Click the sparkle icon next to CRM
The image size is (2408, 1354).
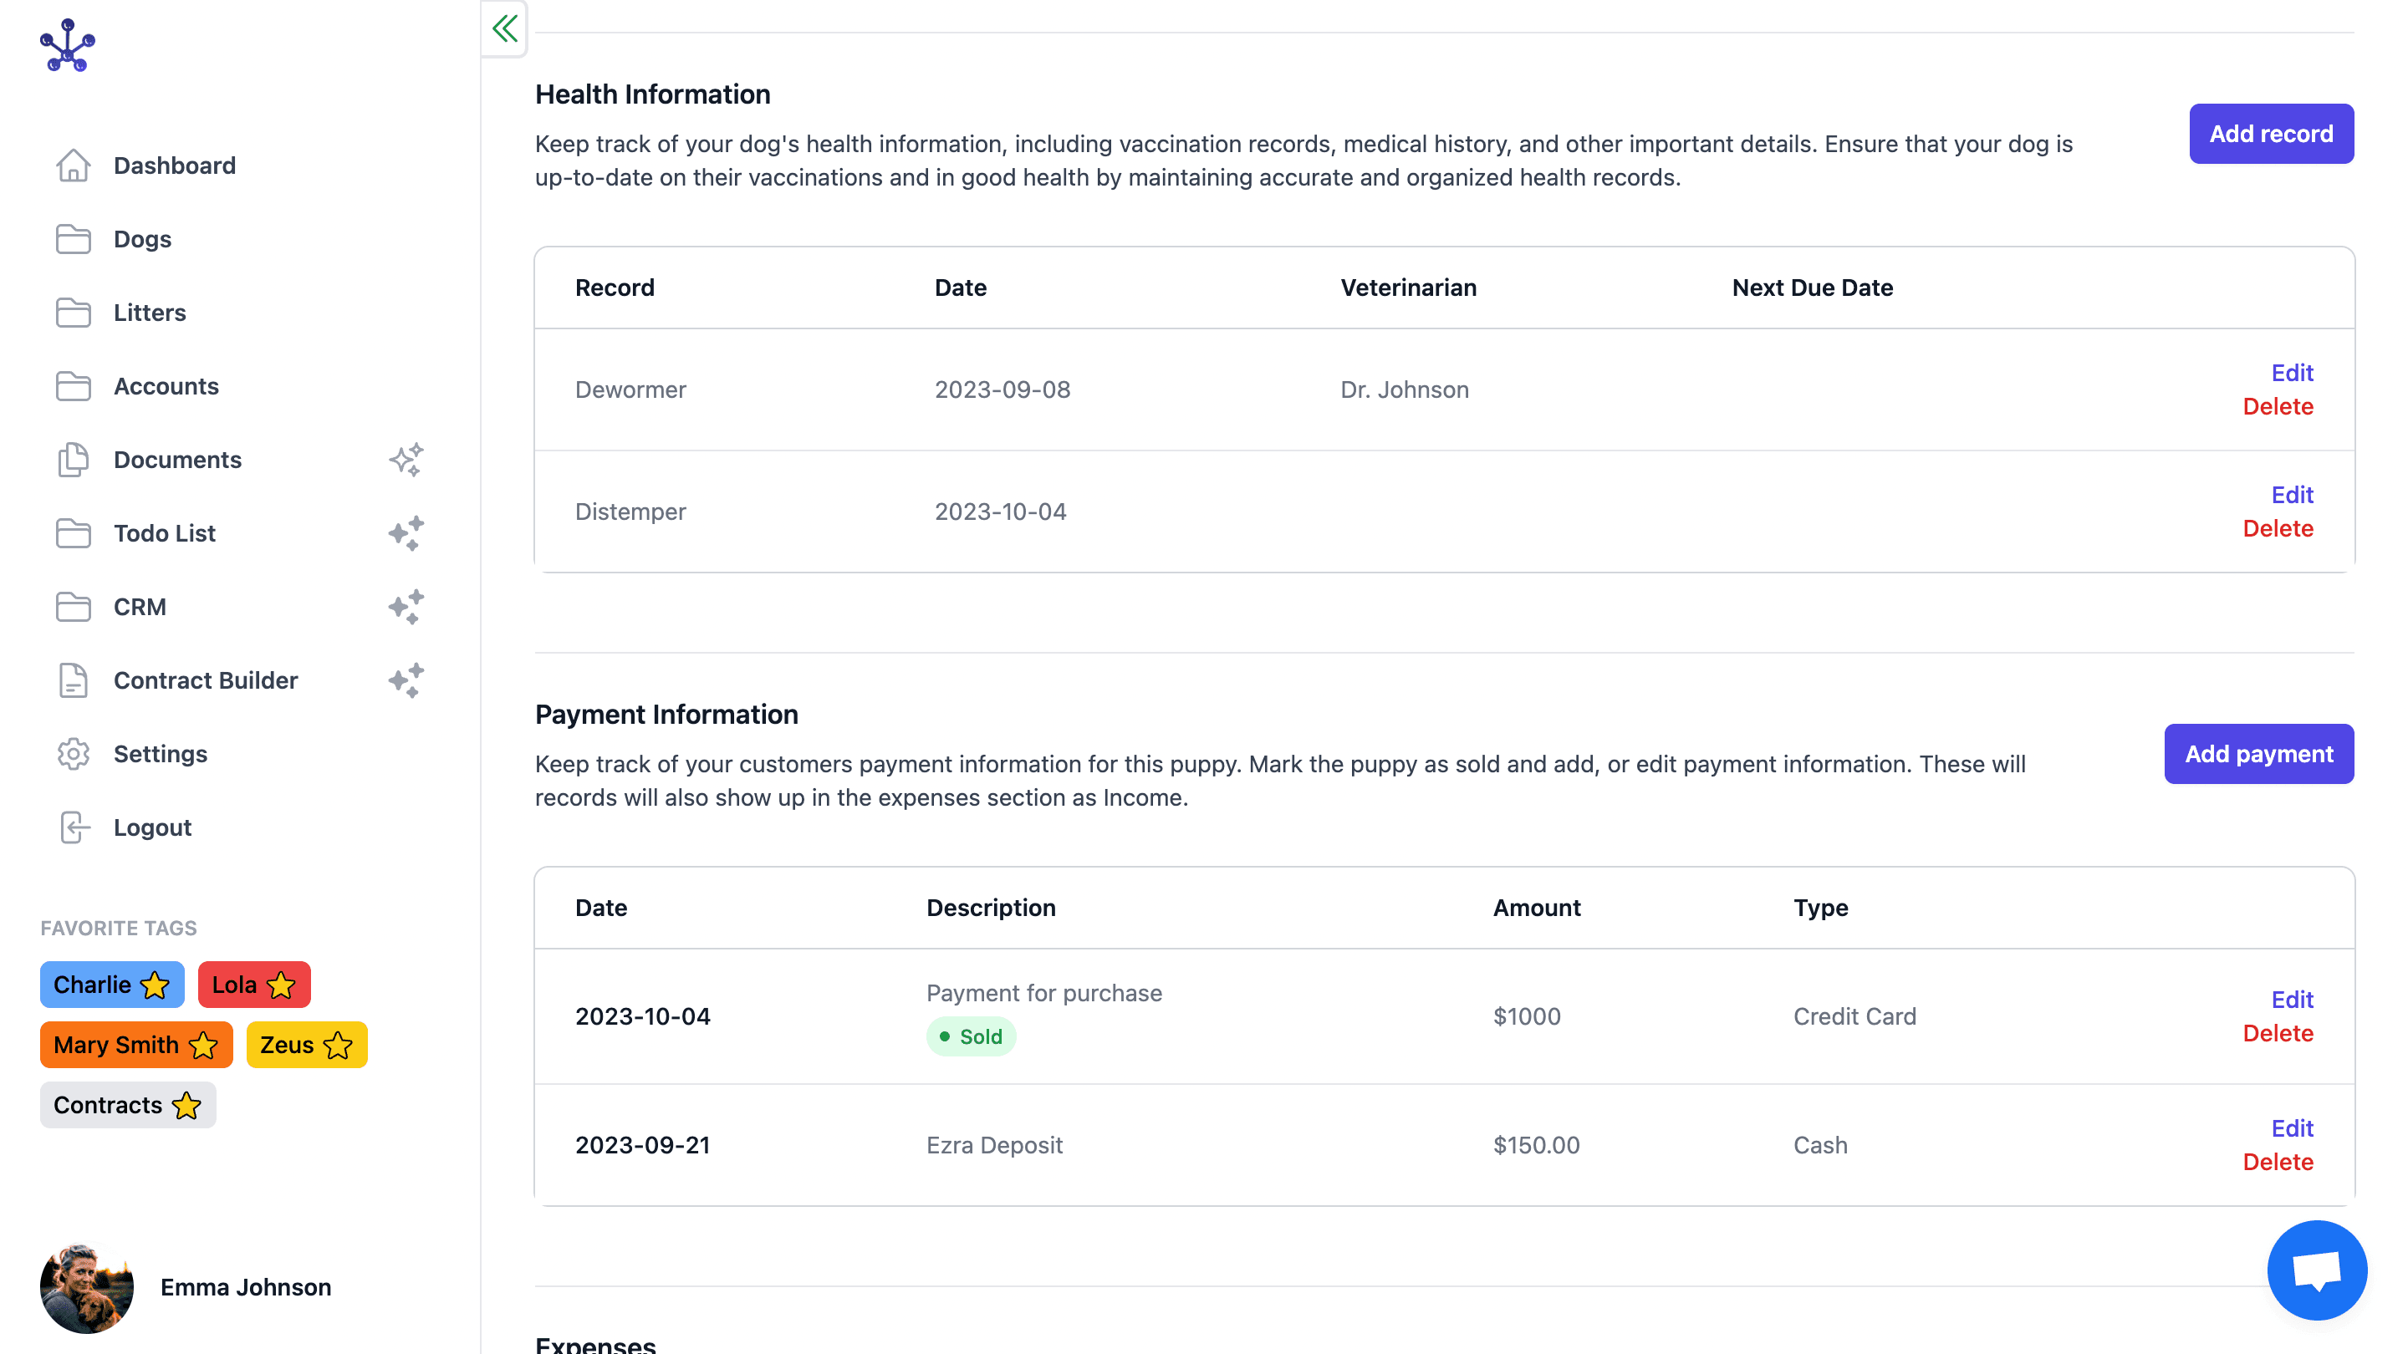tap(406, 608)
